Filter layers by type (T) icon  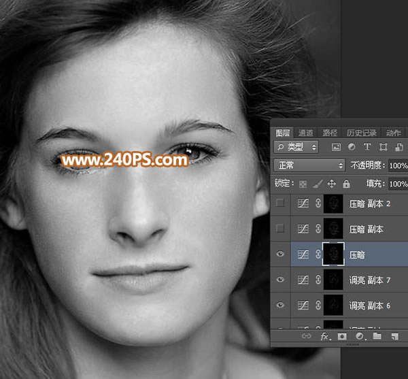[367, 147]
